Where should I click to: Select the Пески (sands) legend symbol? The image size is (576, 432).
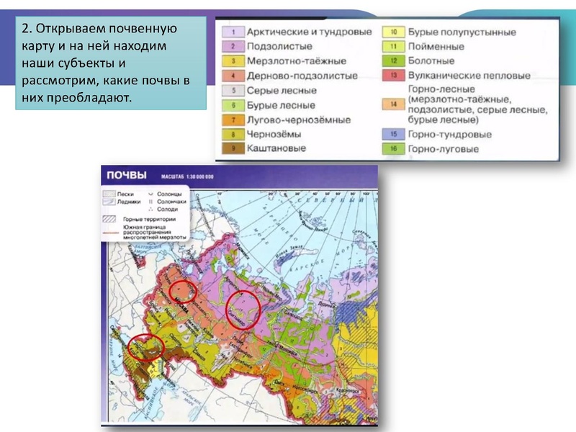(x=108, y=194)
